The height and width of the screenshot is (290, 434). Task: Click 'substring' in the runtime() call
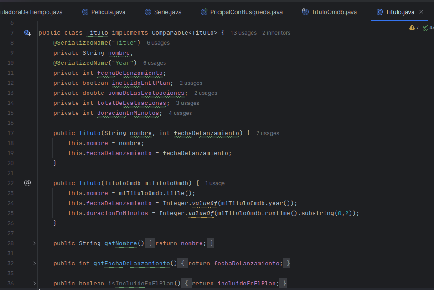click(x=318, y=213)
